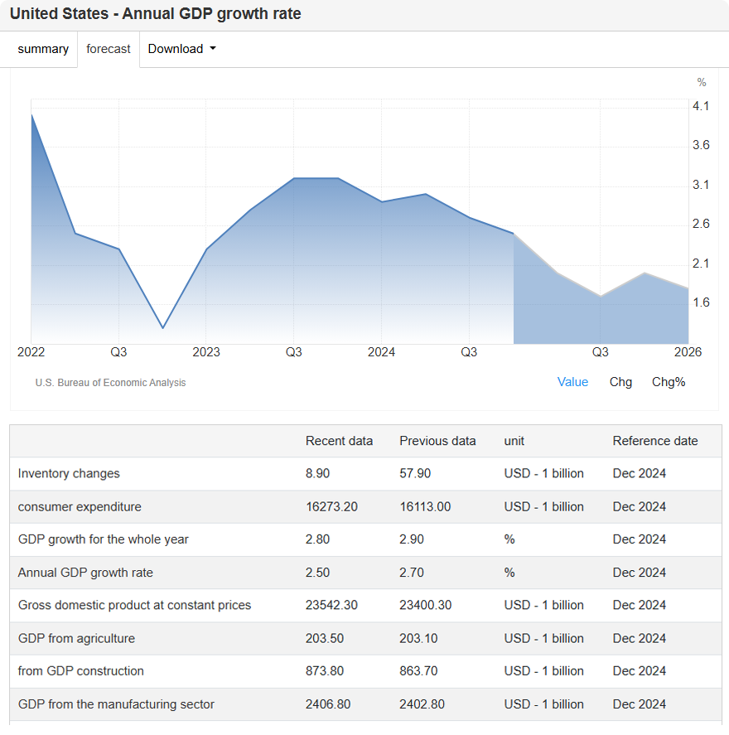Expand the Download dropdown menu
This screenshot has height=735, width=729.
(181, 49)
